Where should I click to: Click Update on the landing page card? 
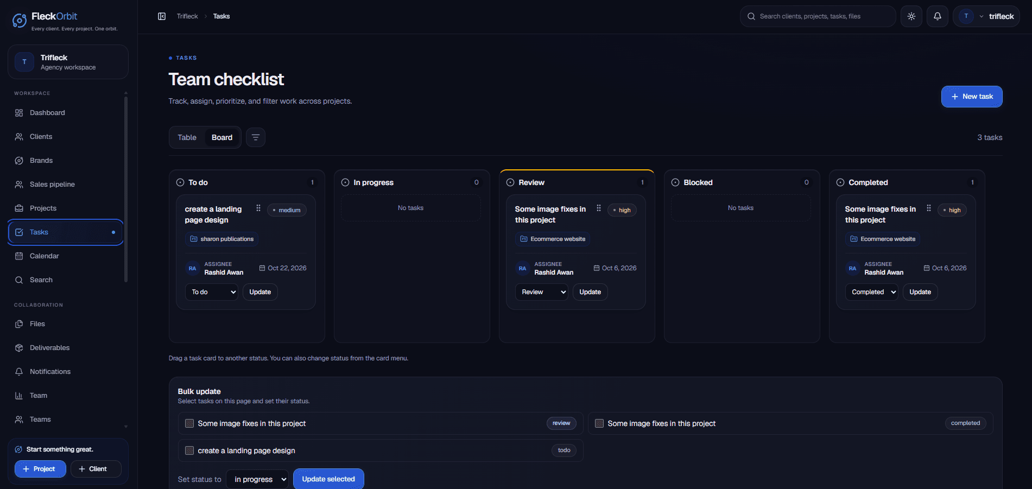260,292
